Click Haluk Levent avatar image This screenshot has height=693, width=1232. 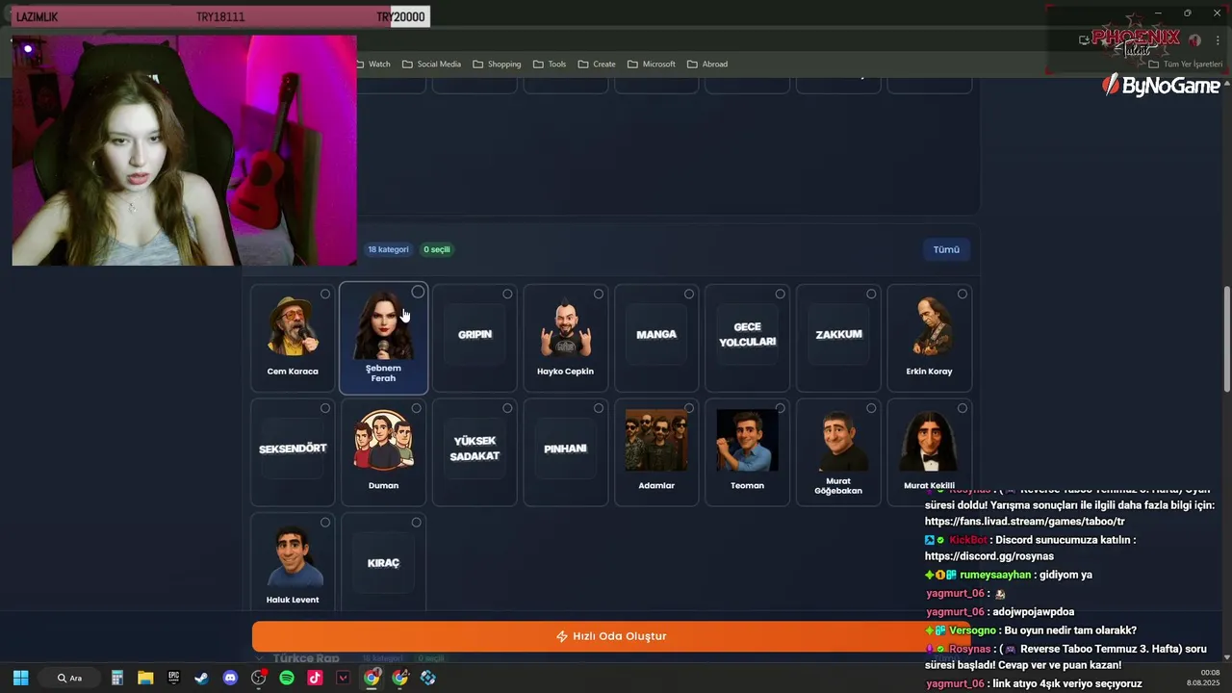[293, 556]
